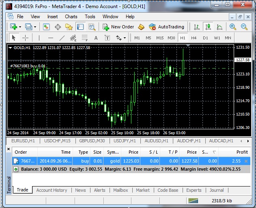This screenshot has width=256, height=208.
Task: Click the Strategy Tester icon
Action: click(92, 27)
